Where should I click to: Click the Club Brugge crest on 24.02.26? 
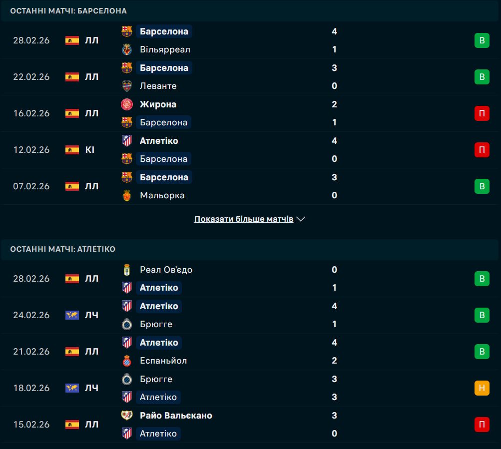pyautogui.click(x=127, y=324)
